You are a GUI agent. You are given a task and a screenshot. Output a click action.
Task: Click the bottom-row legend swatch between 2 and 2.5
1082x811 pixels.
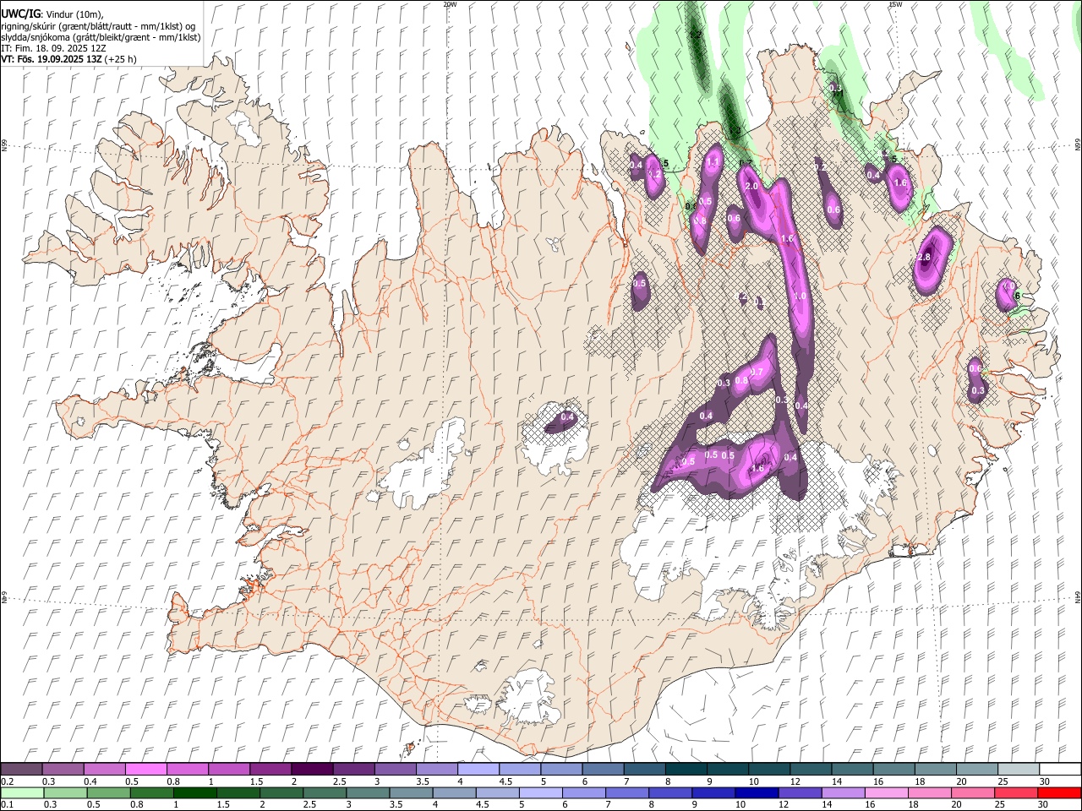click(281, 792)
